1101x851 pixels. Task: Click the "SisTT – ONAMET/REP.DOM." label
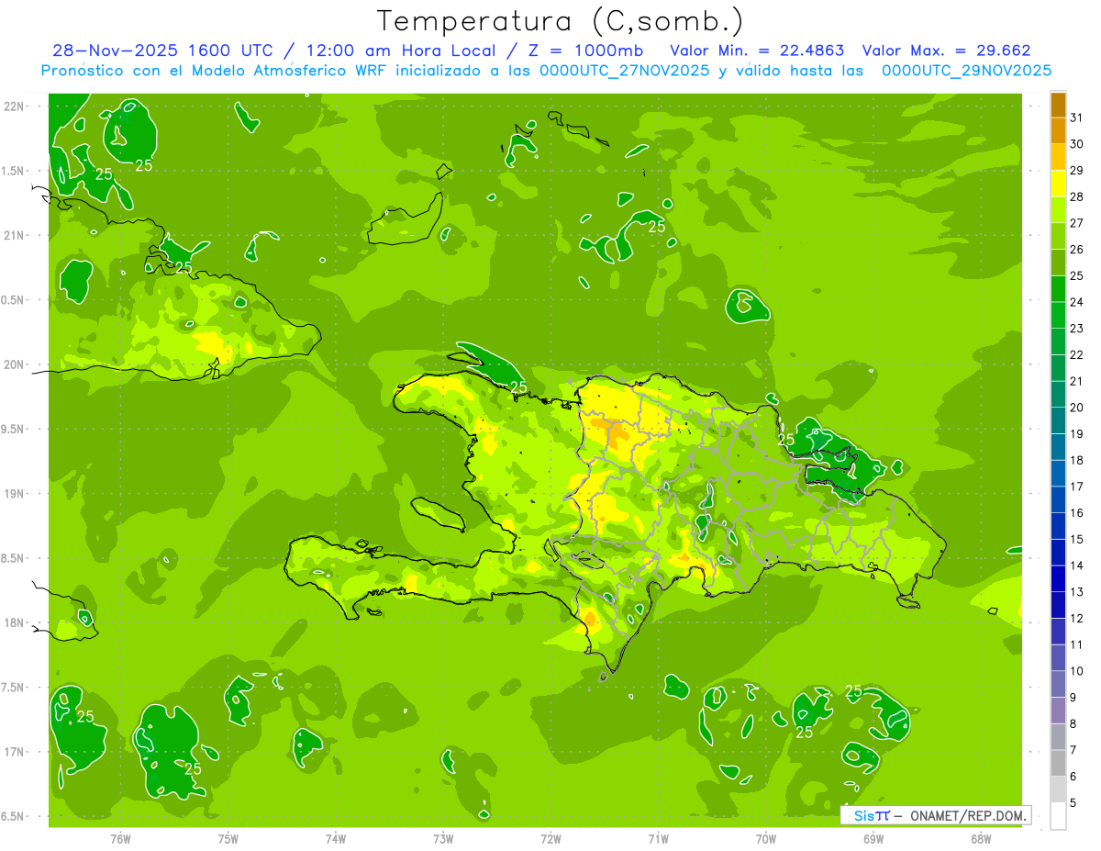pos(936,815)
